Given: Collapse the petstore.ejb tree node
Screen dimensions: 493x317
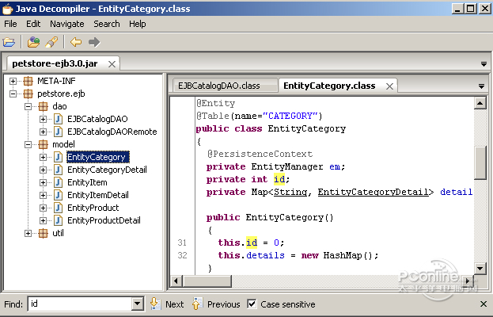Looking at the screenshot, I should tap(13, 94).
